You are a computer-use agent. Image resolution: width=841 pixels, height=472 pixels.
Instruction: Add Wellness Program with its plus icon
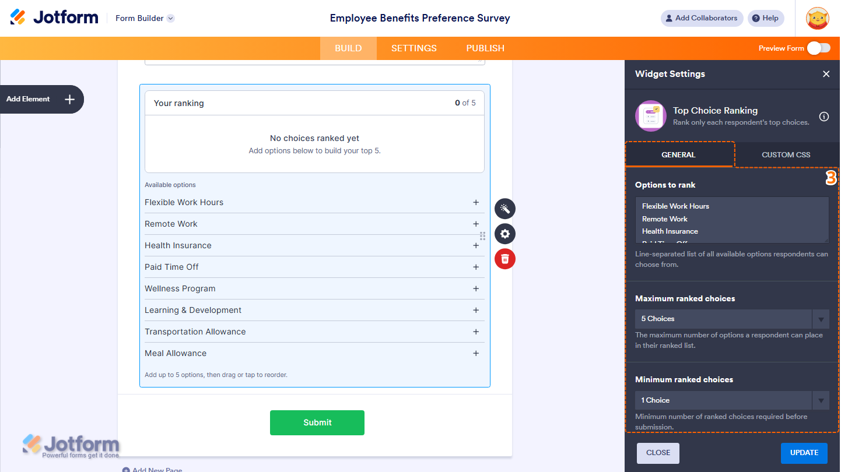point(476,288)
